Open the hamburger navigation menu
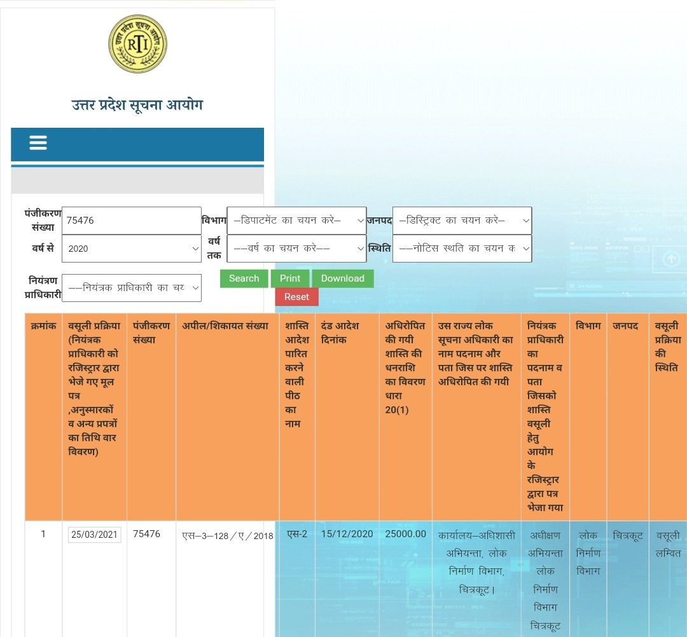Image resolution: width=687 pixels, height=637 pixels. (x=38, y=143)
